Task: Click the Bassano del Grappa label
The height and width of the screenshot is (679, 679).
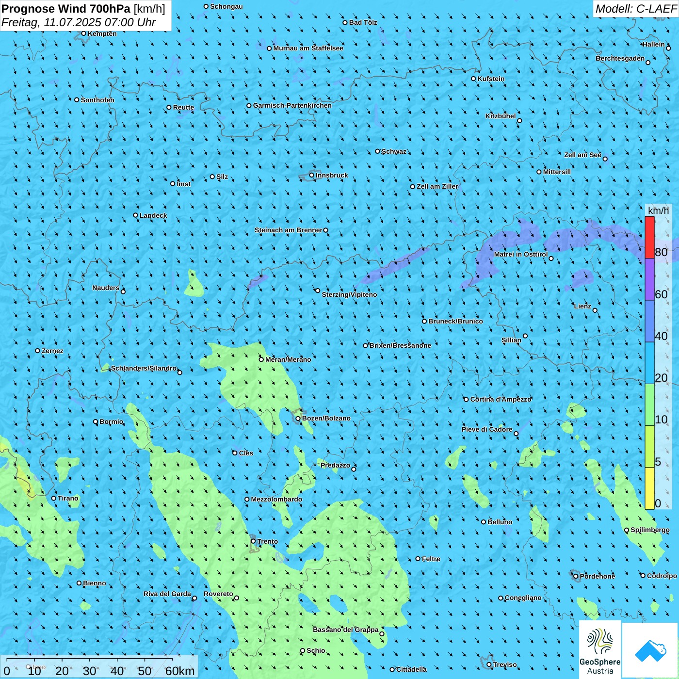Action: (x=345, y=630)
